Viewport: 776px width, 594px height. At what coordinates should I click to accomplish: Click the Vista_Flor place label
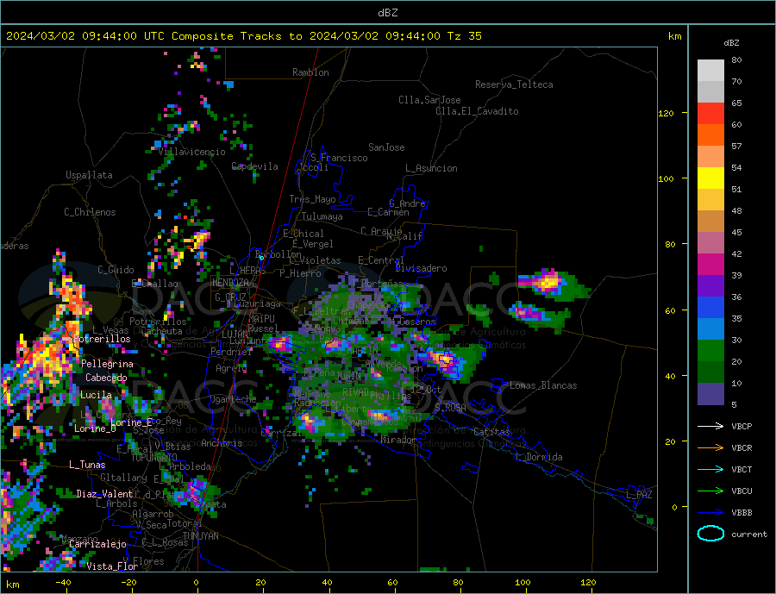[112, 566]
